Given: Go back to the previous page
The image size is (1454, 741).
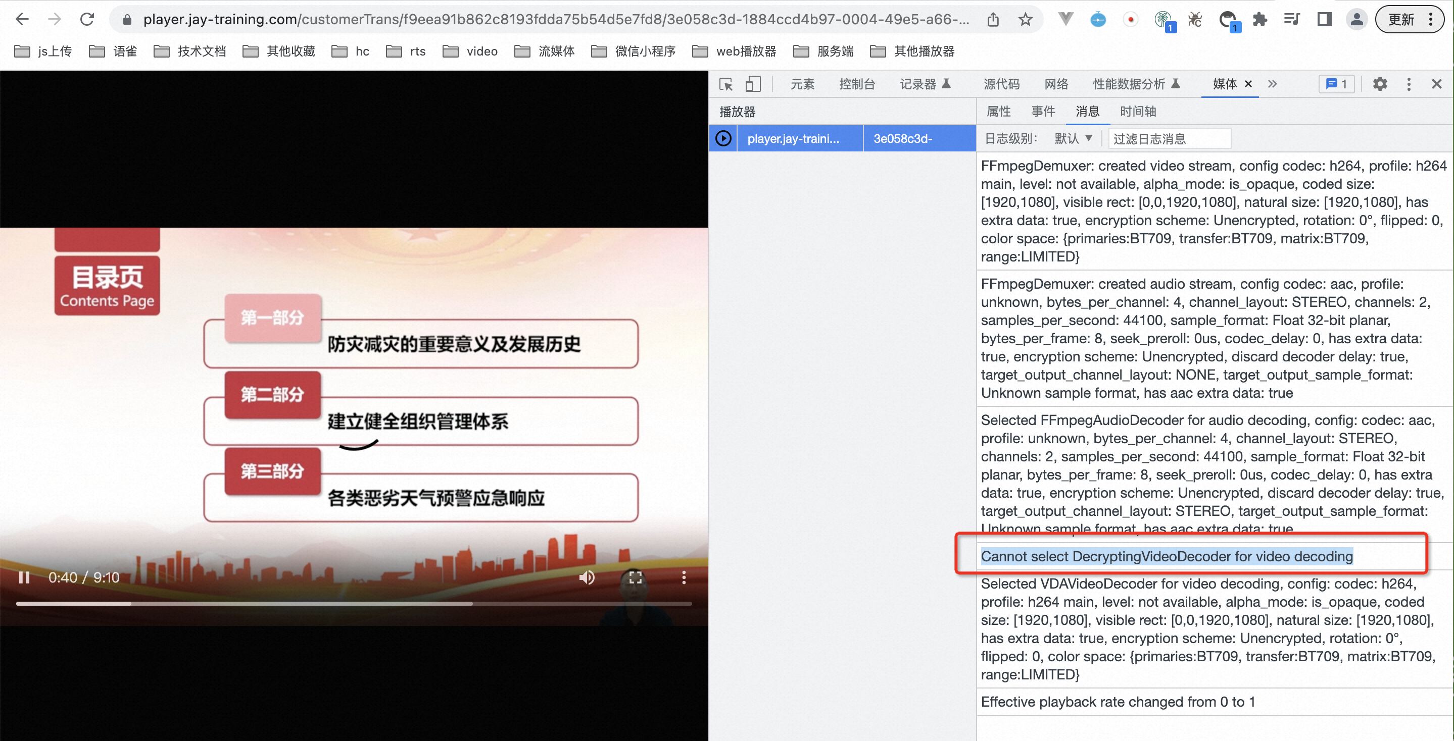Looking at the screenshot, I should pyautogui.click(x=22, y=19).
